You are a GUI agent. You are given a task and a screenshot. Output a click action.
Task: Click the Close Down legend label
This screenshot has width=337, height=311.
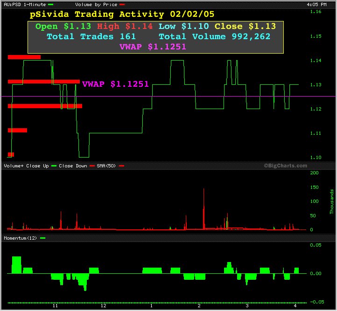[x=73, y=166]
